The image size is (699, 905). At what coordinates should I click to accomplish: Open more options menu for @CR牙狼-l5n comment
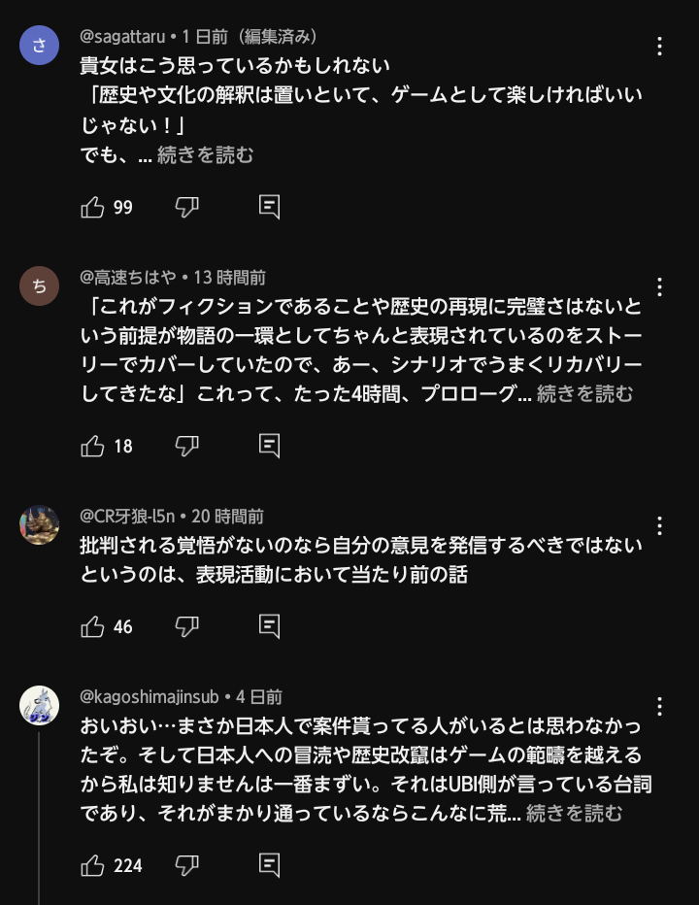click(x=659, y=525)
